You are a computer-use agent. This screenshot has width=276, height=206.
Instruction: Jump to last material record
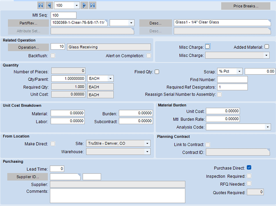[93, 5]
